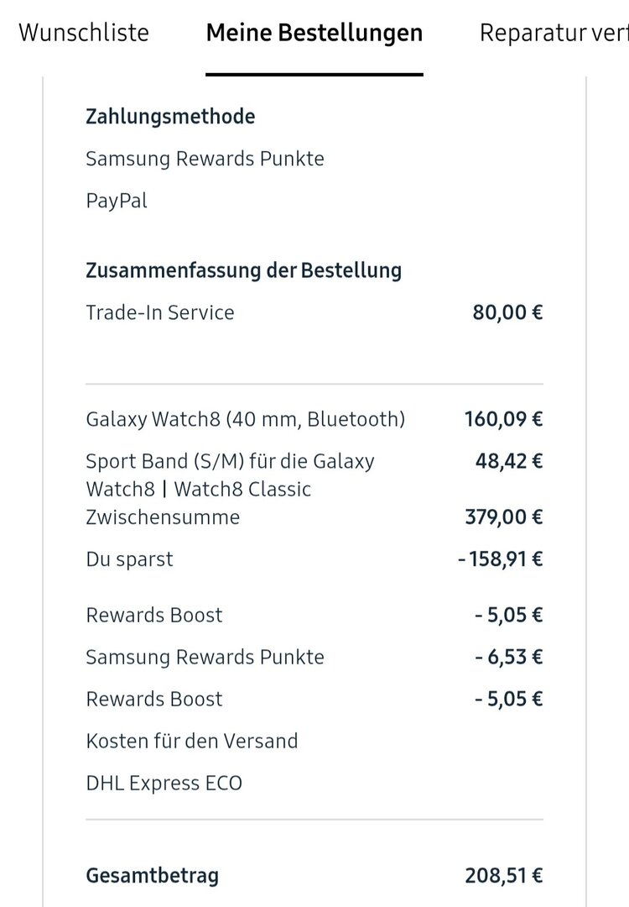Select the PayPal payment method text
Viewport: 629px width, 907px height.
point(117,201)
